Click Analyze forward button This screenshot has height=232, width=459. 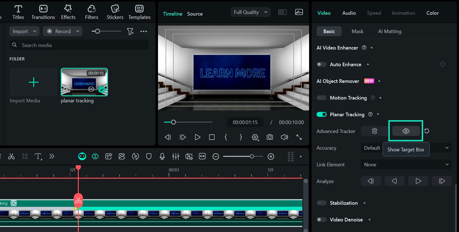tap(418, 181)
